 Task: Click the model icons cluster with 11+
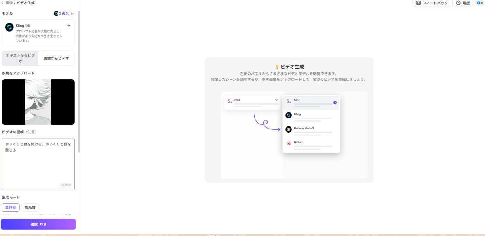click(64, 13)
